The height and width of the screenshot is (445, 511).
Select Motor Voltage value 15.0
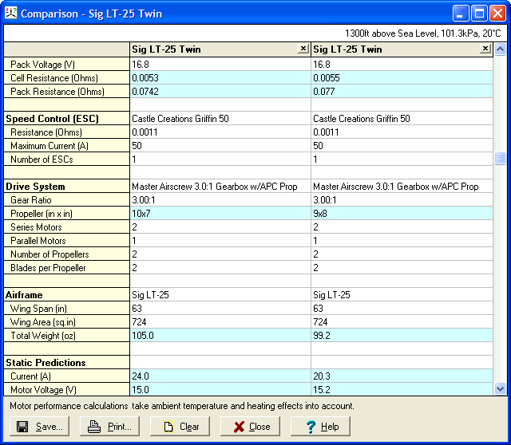tap(220, 390)
